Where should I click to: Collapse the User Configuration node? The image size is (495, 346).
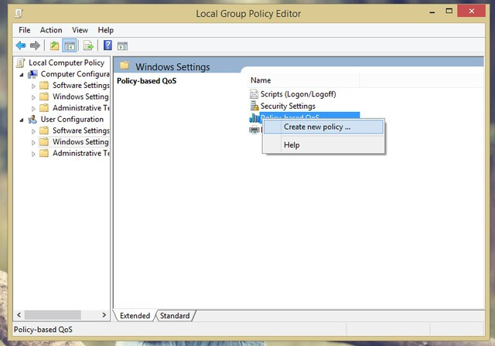(22, 120)
